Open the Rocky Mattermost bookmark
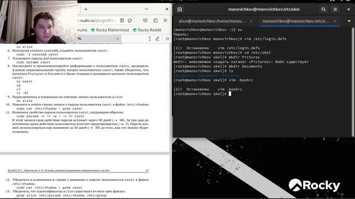 pos(110,30)
